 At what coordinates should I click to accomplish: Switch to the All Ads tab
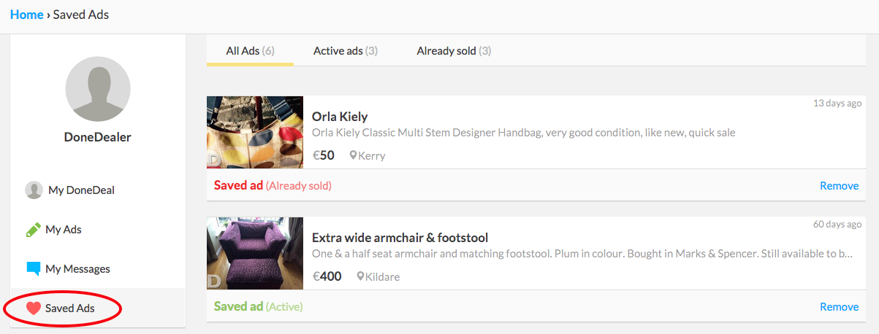(250, 51)
